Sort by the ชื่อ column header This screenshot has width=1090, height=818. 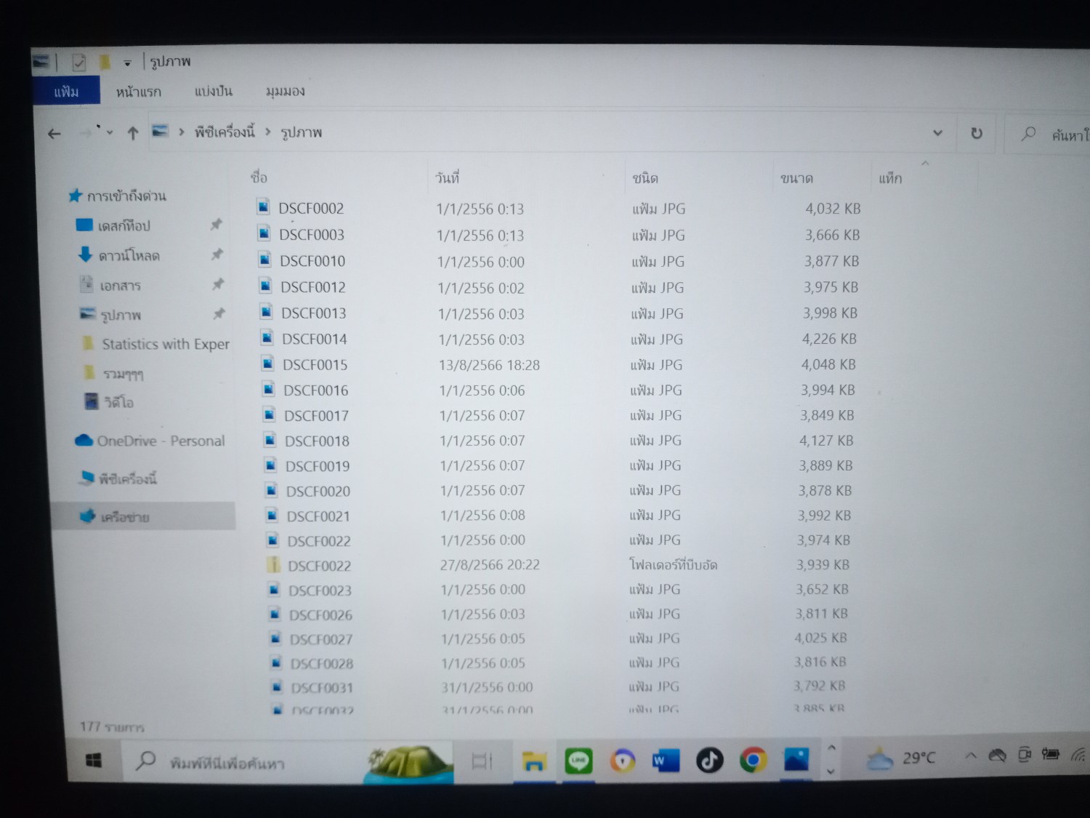pyautogui.click(x=259, y=177)
